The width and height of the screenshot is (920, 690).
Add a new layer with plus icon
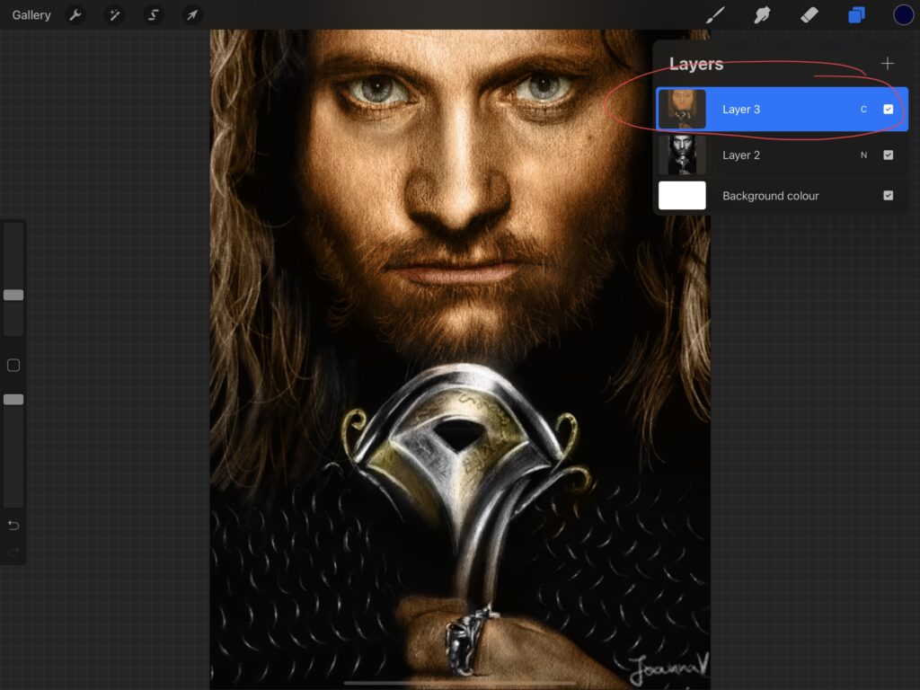point(888,64)
